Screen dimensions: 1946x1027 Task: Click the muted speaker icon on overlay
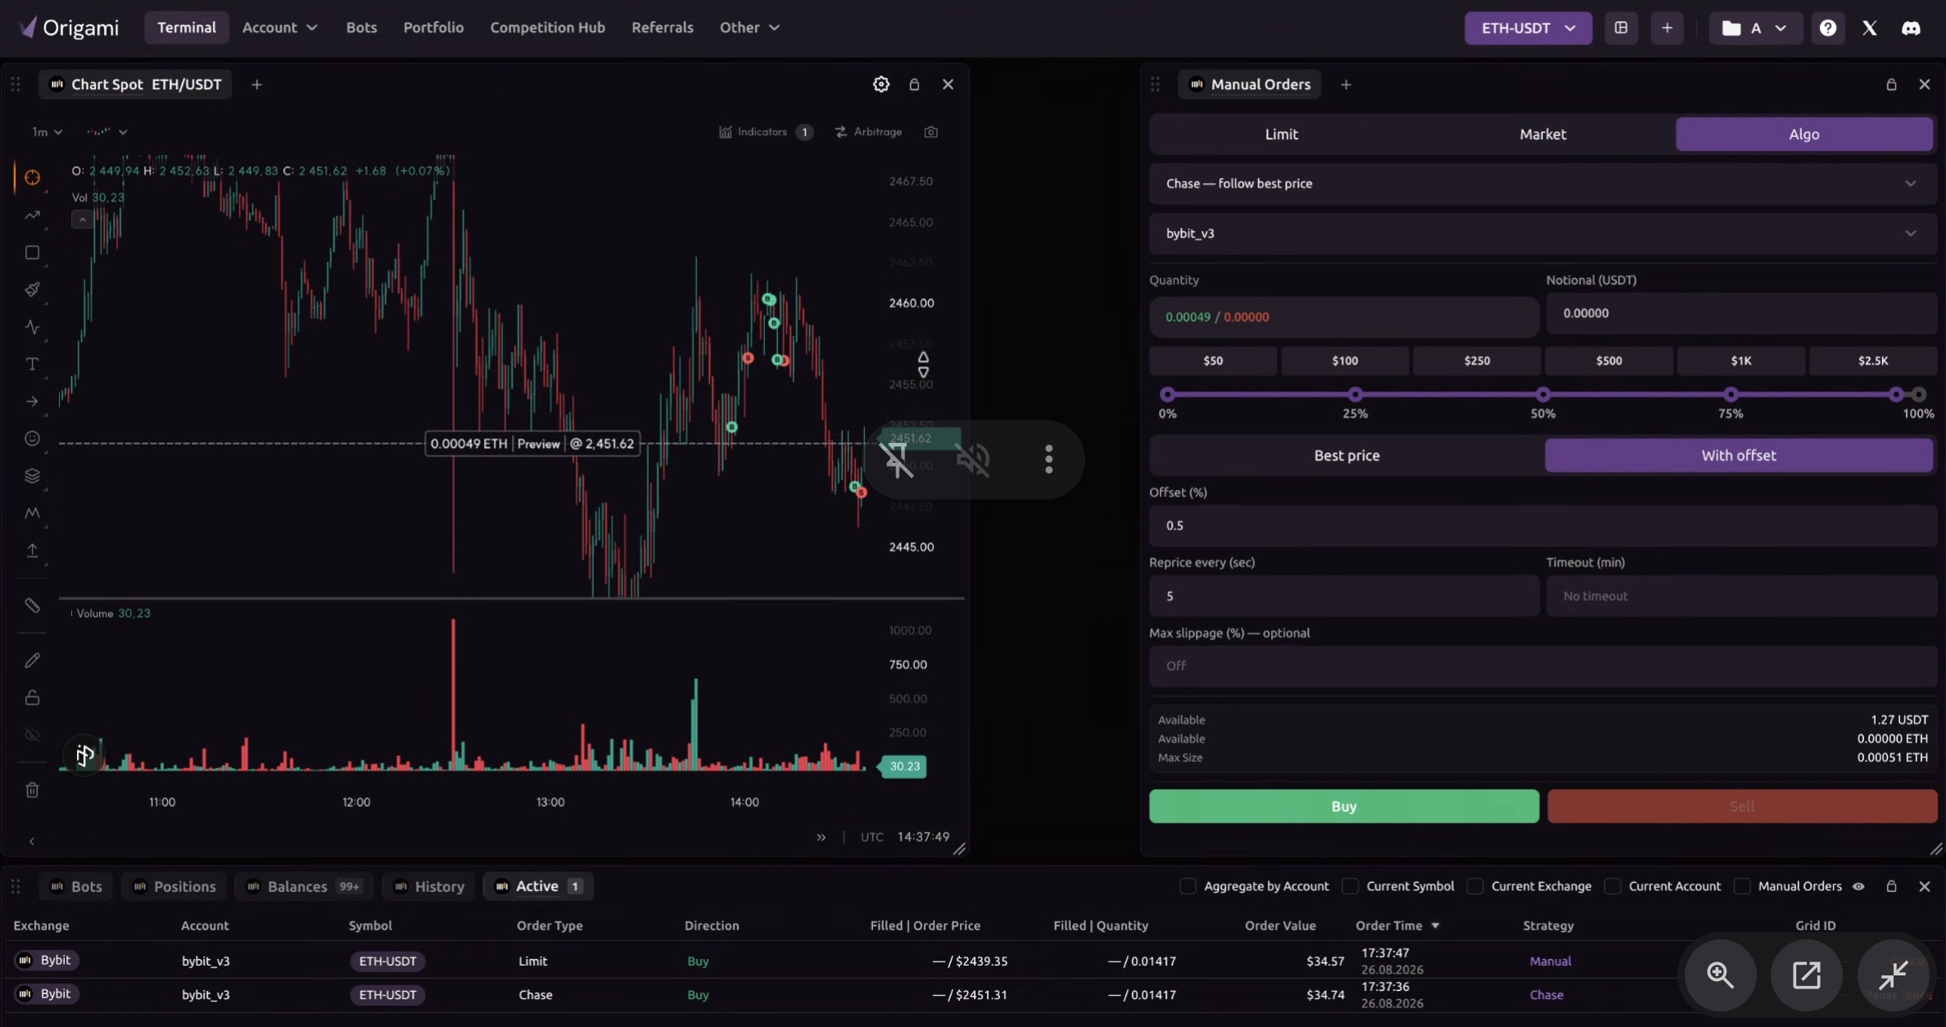click(x=973, y=459)
